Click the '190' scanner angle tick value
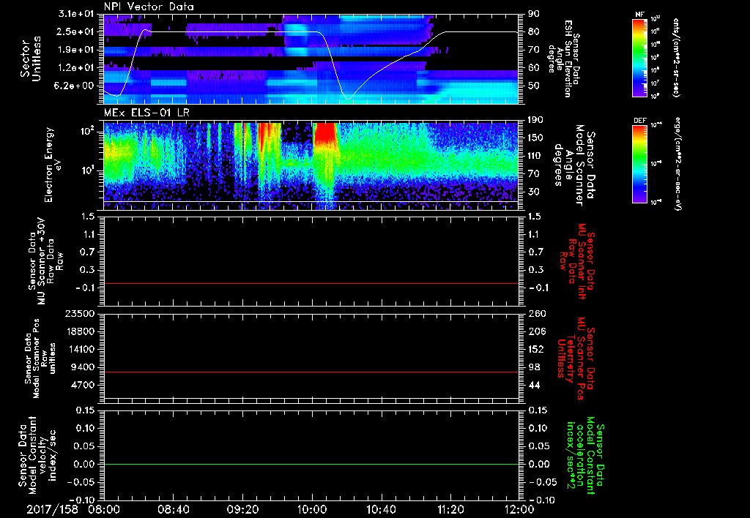 (x=535, y=121)
